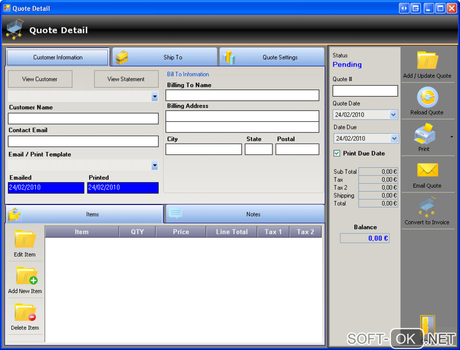Click the Total amount value

pyautogui.click(x=378, y=204)
